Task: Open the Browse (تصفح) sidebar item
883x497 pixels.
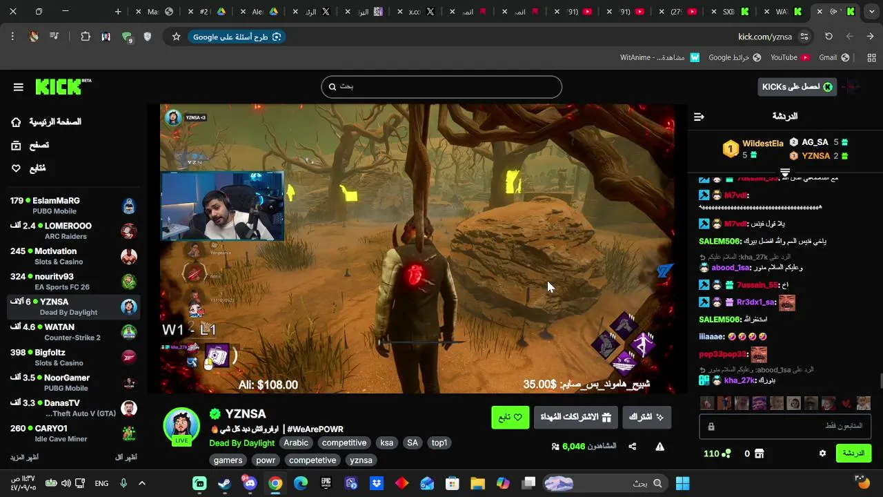Action: click(x=30, y=145)
